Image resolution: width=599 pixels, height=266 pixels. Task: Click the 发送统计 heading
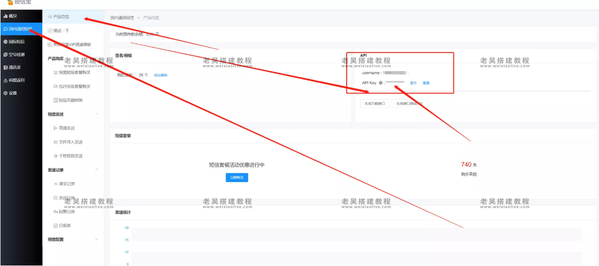(123, 213)
